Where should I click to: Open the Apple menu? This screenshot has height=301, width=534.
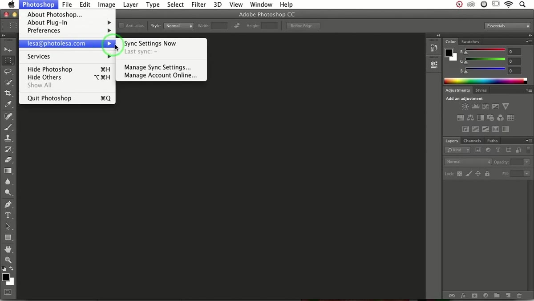[11, 4]
